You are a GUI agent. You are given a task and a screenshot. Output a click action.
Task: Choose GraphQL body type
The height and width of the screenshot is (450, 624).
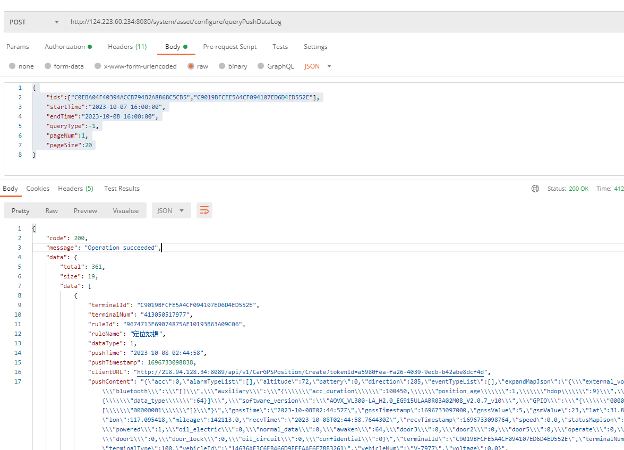coord(261,66)
